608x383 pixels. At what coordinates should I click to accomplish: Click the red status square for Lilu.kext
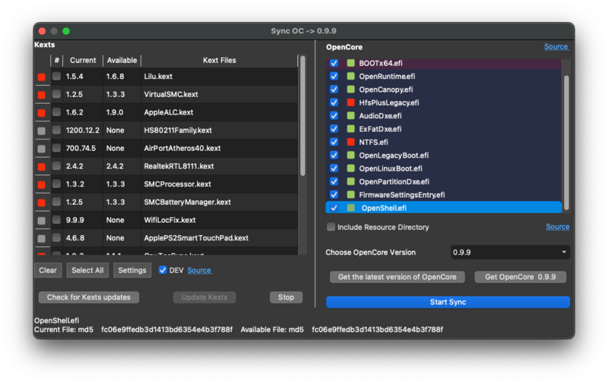click(42, 77)
